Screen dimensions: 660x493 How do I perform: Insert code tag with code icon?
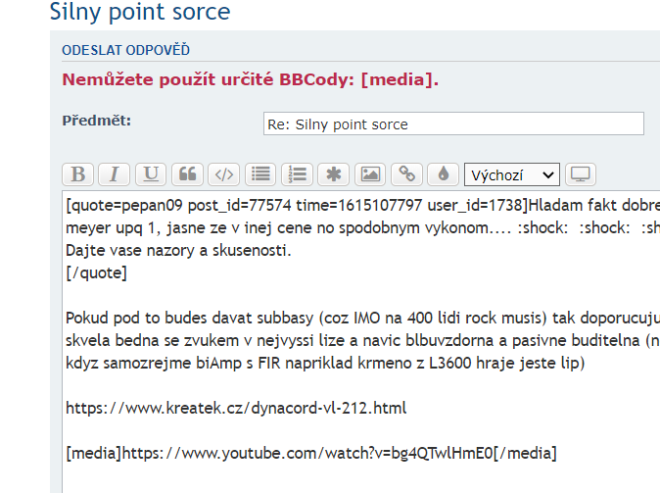[224, 174]
